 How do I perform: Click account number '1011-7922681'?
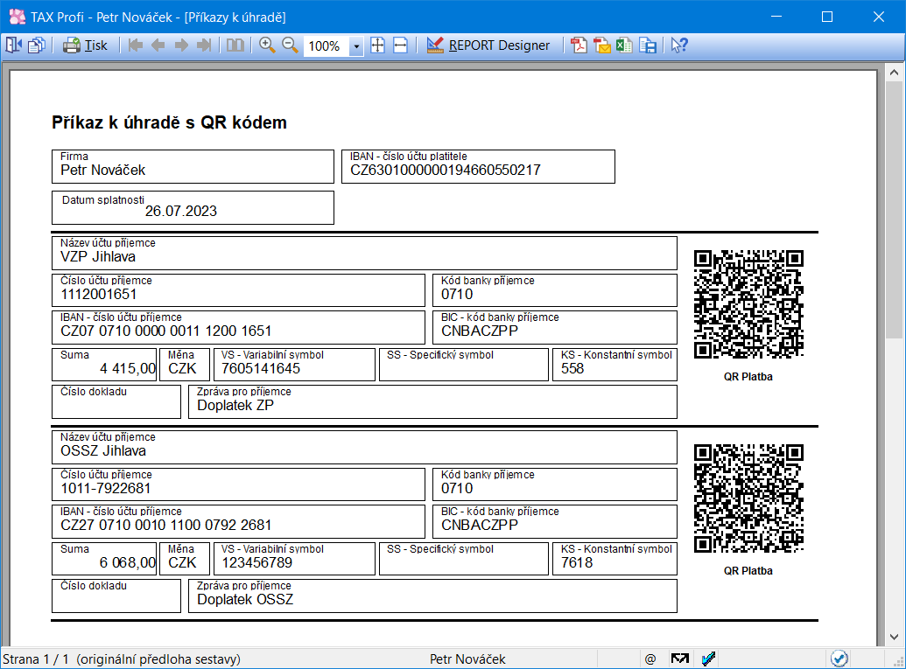pos(105,488)
